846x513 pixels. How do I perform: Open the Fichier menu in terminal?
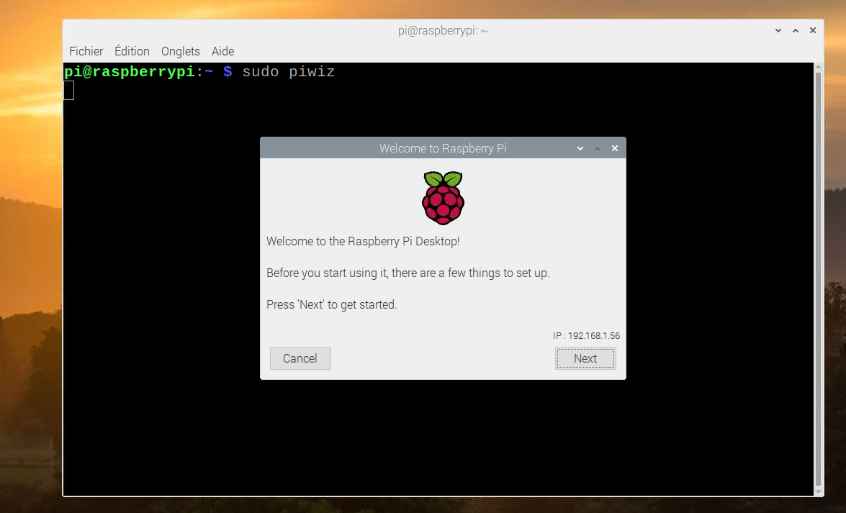click(86, 51)
